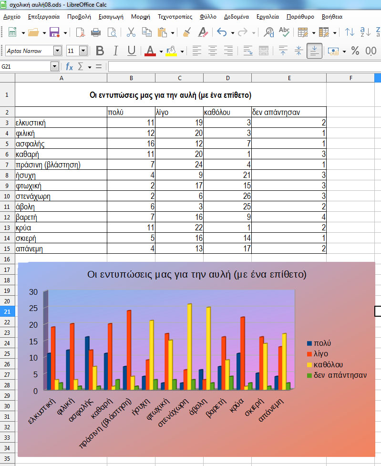Select column C header

[x=179, y=78]
